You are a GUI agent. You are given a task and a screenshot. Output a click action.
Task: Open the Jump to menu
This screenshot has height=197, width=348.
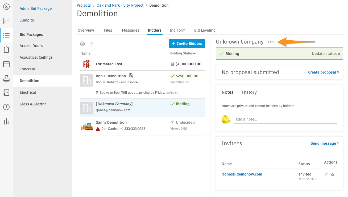27,20
